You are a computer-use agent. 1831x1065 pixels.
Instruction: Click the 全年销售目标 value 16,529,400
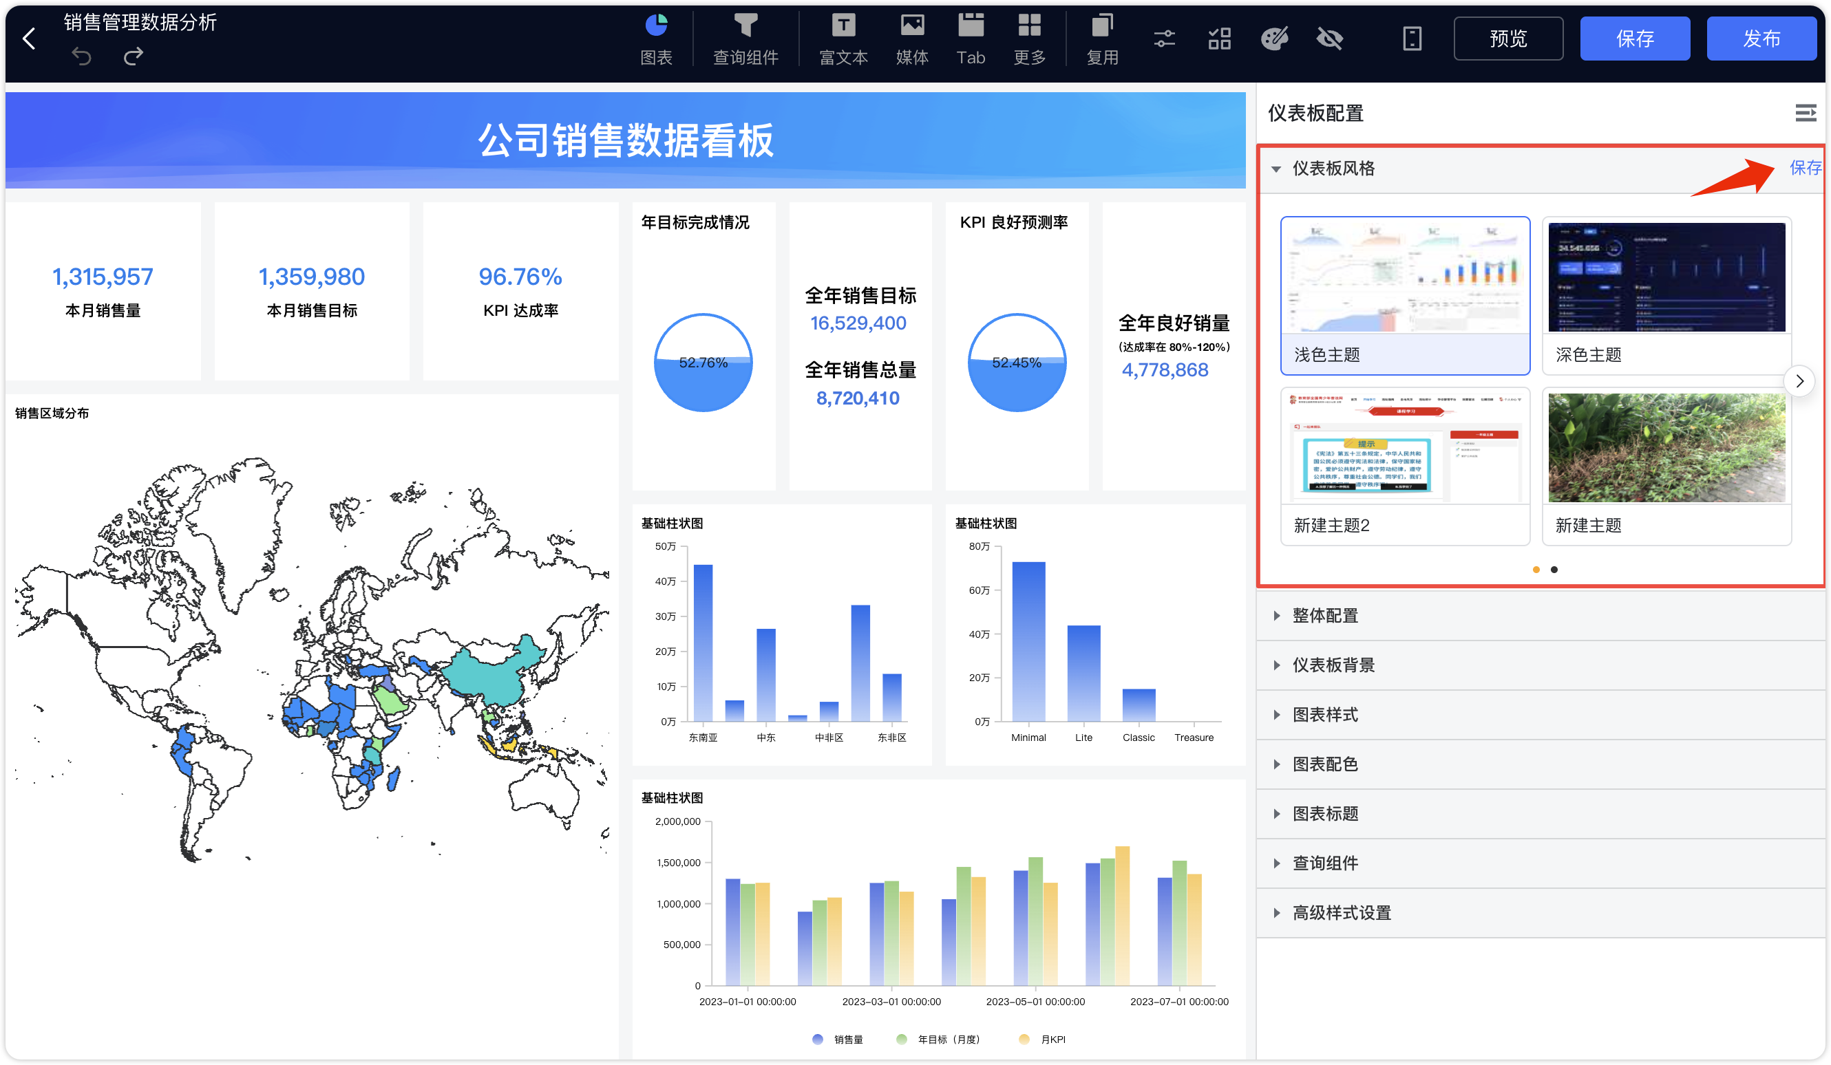coord(858,323)
